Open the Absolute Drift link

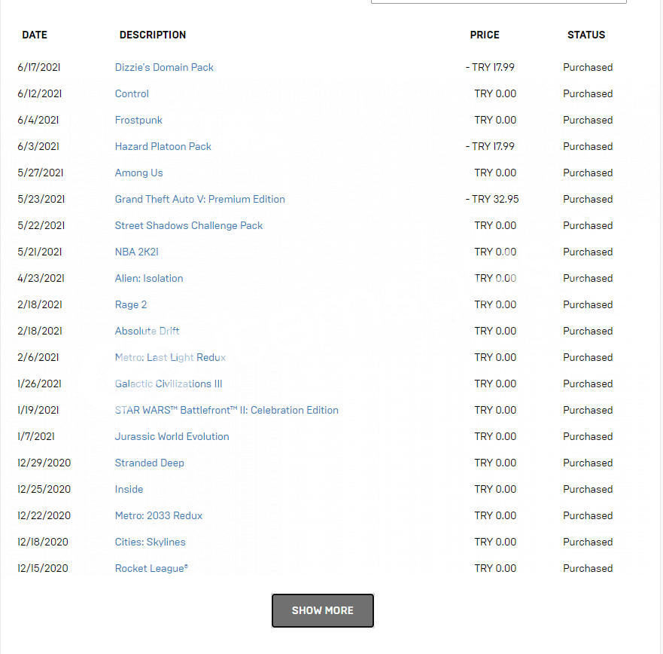coord(148,331)
